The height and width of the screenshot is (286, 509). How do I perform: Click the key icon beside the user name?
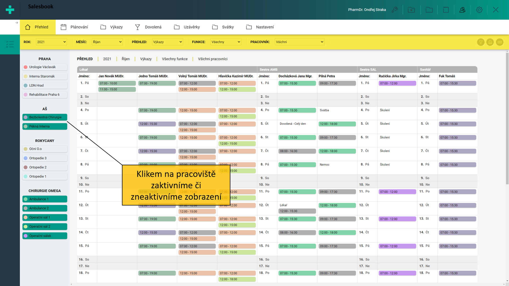[394, 10]
